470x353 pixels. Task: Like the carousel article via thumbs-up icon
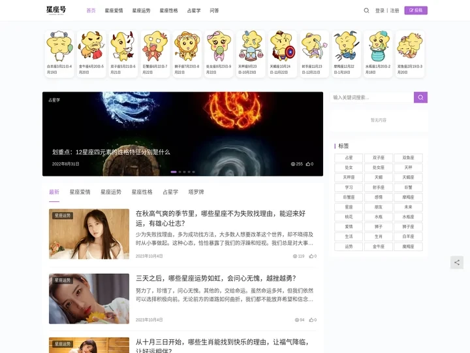309,164
